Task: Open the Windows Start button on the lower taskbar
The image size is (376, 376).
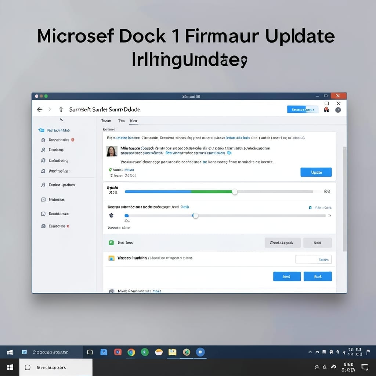Action: point(10,367)
